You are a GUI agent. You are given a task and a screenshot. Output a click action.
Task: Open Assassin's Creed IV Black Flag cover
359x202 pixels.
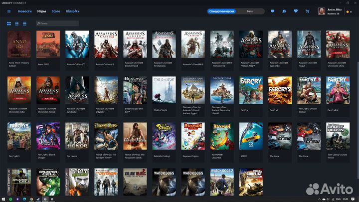[x=251, y=44]
